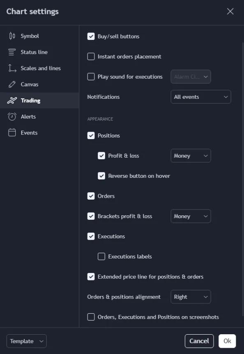Click the Events calendar icon
This screenshot has height=354, width=244.
(12, 133)
